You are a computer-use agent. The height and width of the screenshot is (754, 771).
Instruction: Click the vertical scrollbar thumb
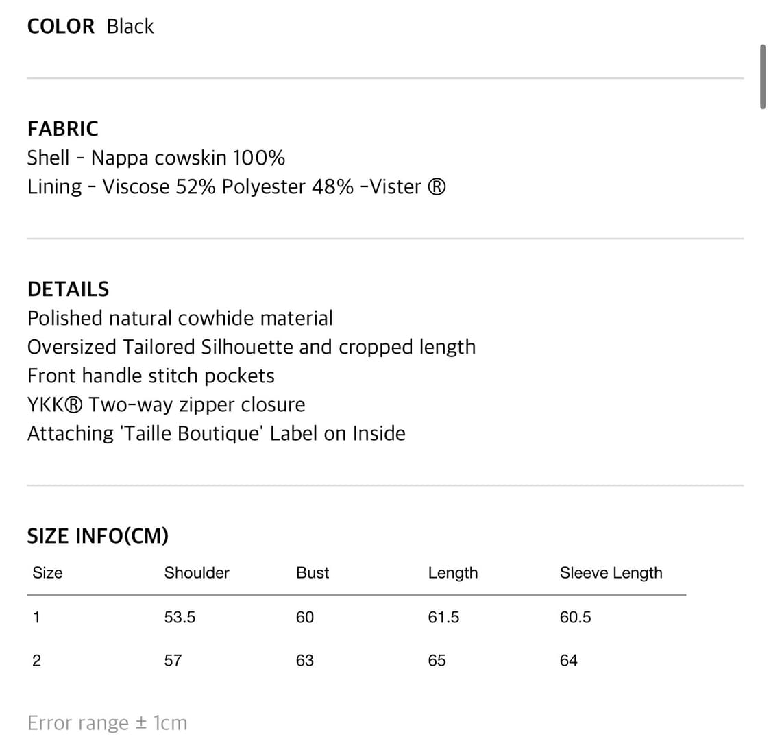(763, 77)
